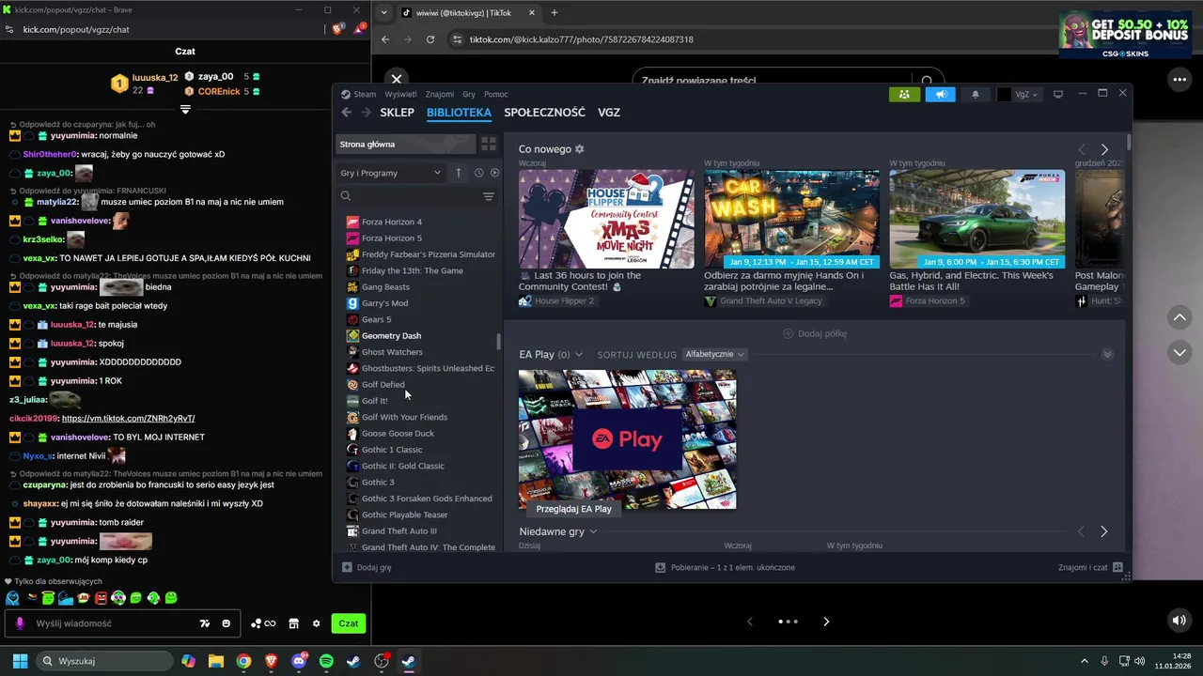Open Gry i Programy dropdown
Screen dimensions: 1203x676
pyautogui.click(x=390, y=173)
